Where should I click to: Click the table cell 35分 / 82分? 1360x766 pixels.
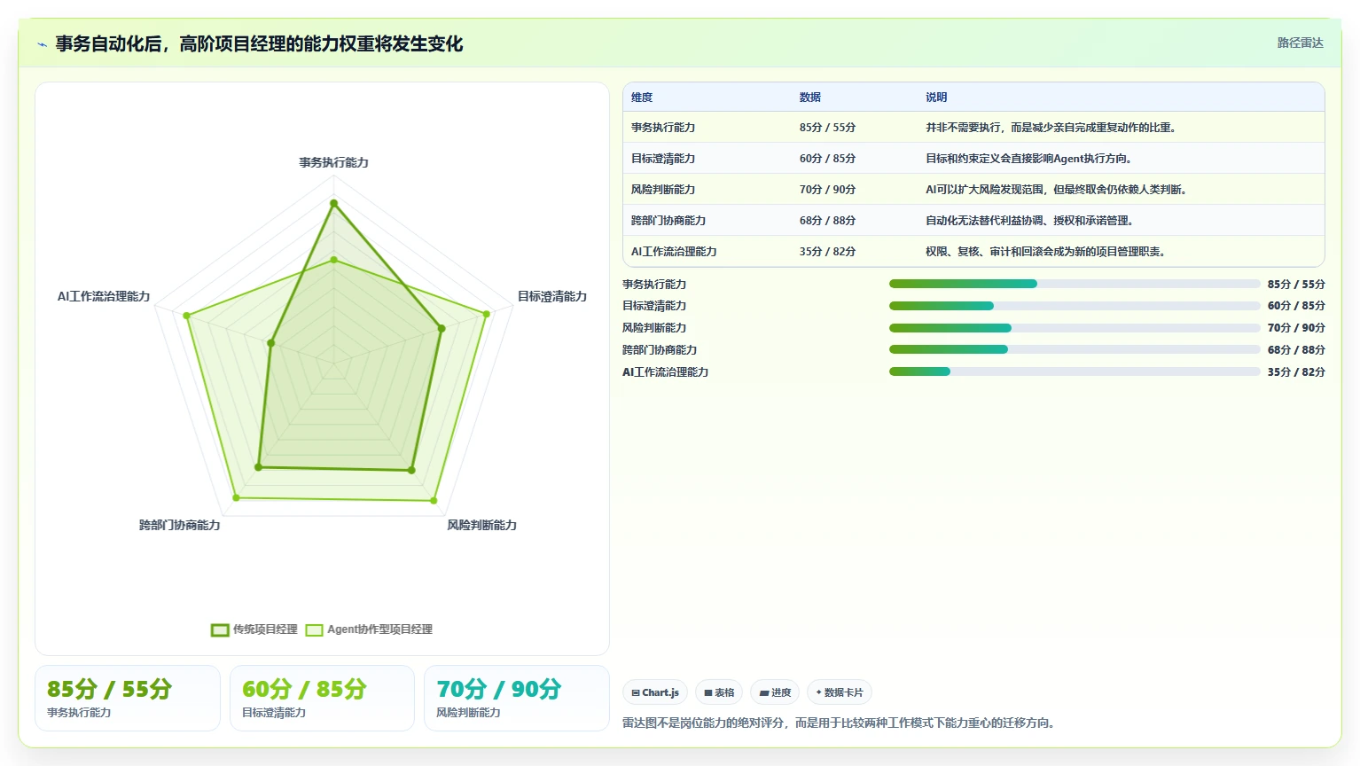(x=827, y=252)
